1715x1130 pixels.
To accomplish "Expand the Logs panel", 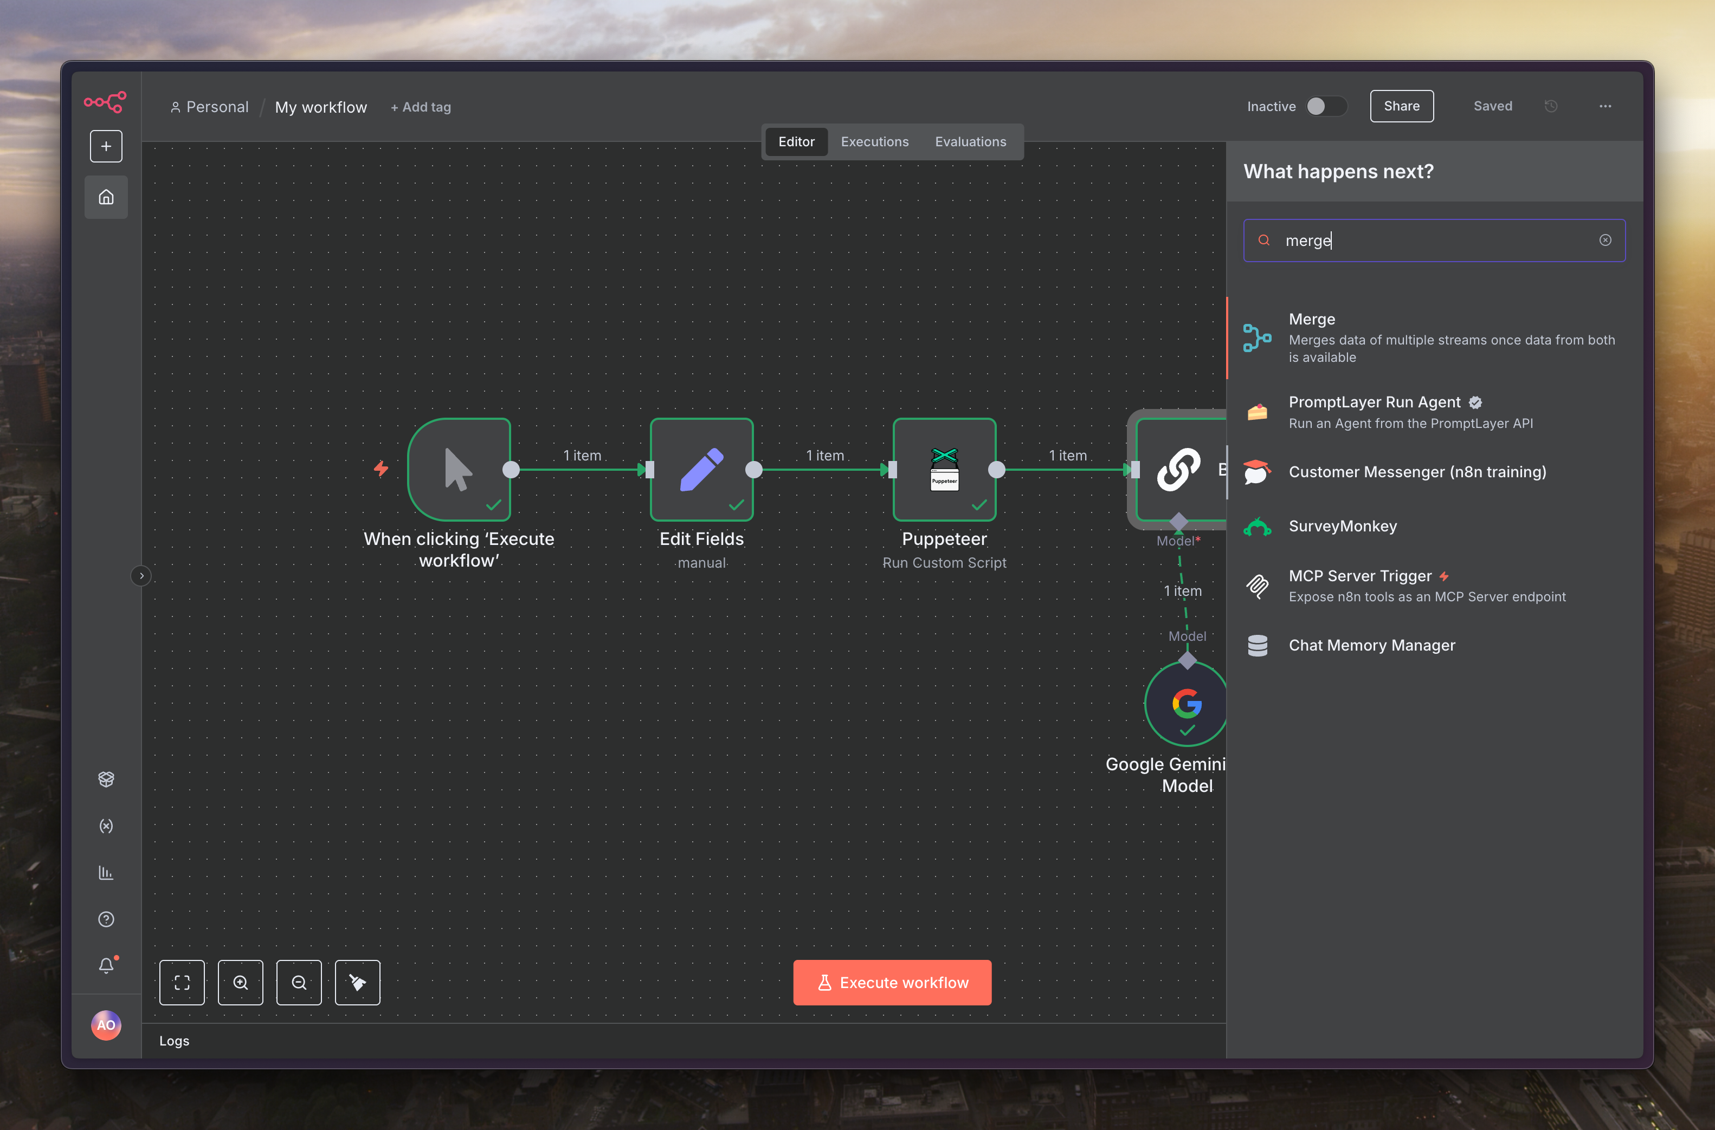I will [x=175, y=1041].
